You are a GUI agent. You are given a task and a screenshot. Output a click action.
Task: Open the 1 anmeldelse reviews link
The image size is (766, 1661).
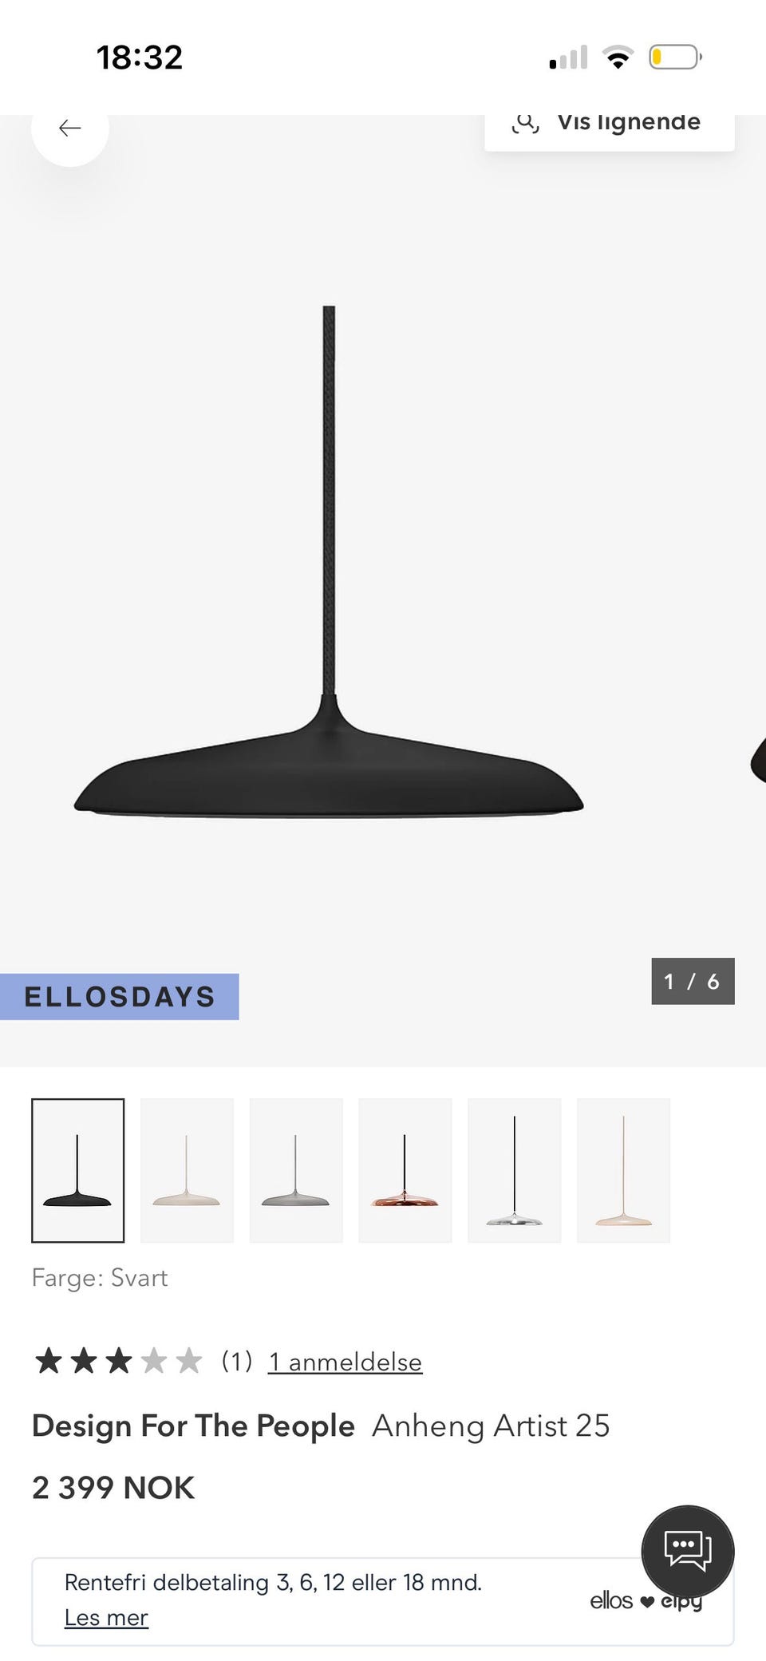(x=345, y=1362)
